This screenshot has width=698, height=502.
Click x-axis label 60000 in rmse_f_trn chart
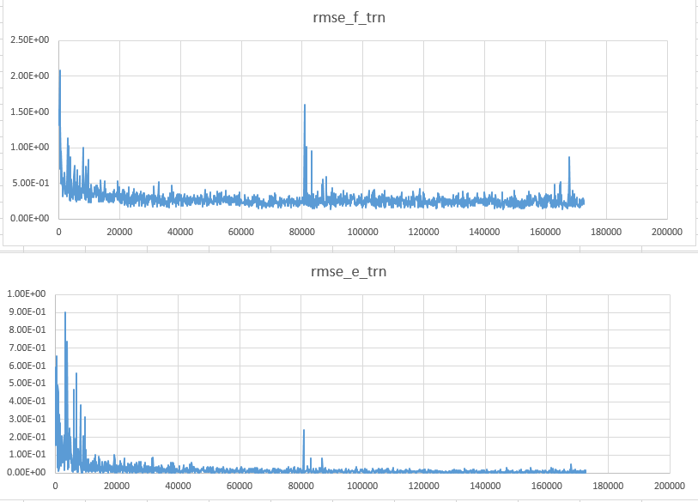[241, 232]
